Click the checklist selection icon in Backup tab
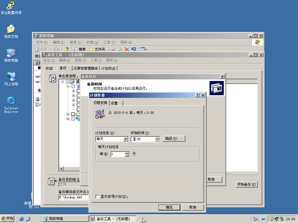Viewport: 298px width, 223px height. tap(52, 78)
